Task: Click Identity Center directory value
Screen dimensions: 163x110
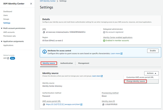Action: [x=52, y=86]
